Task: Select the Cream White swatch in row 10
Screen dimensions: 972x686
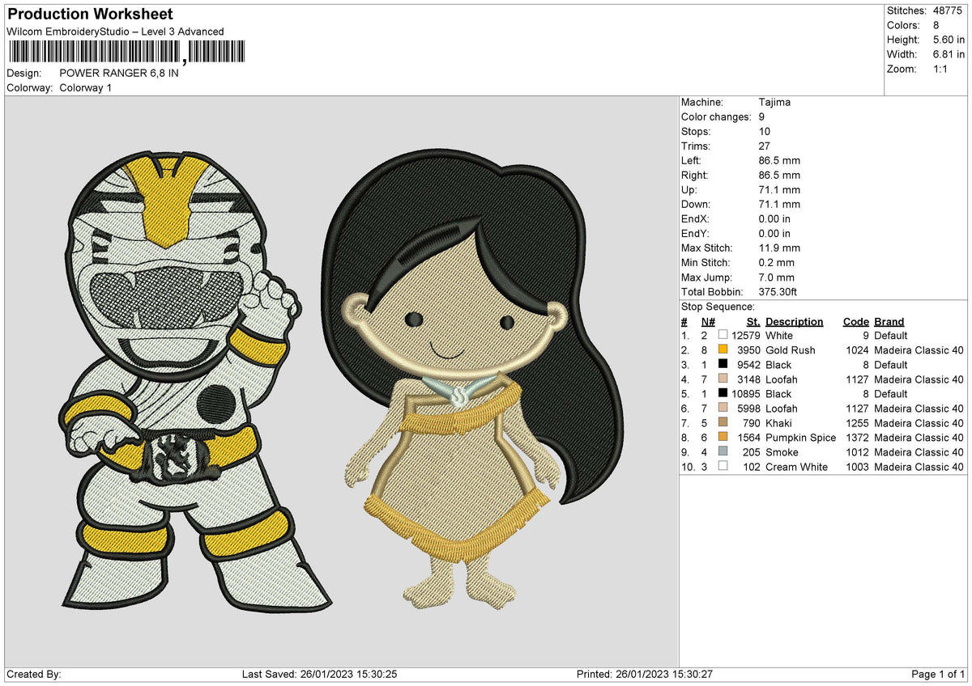Action: 723,466
